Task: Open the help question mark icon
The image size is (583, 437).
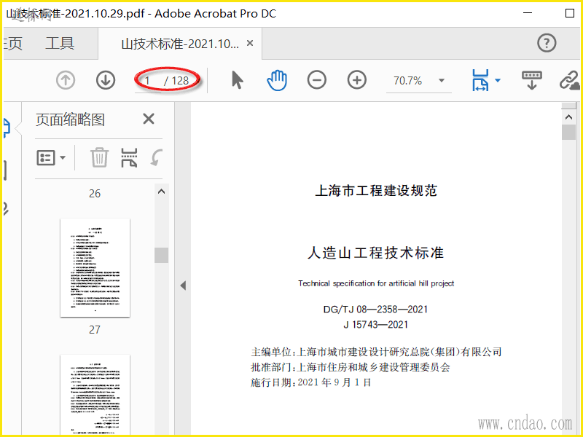Action: [547, 43]
